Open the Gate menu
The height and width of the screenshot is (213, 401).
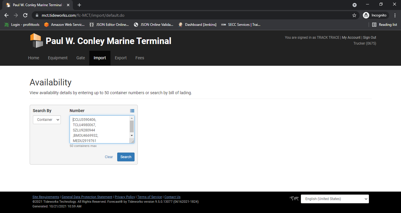point(81,58)
